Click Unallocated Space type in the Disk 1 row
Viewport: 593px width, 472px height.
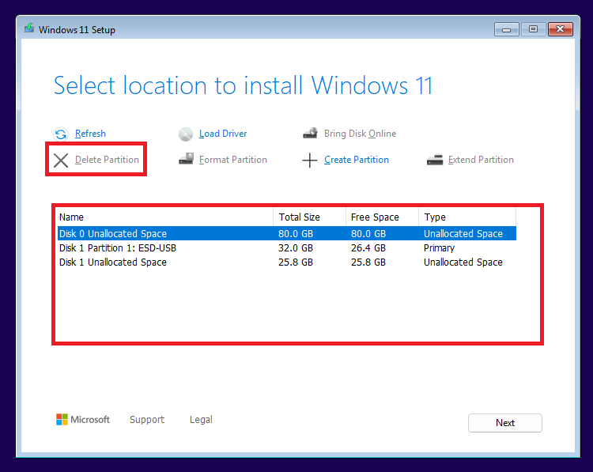(463, 262)
